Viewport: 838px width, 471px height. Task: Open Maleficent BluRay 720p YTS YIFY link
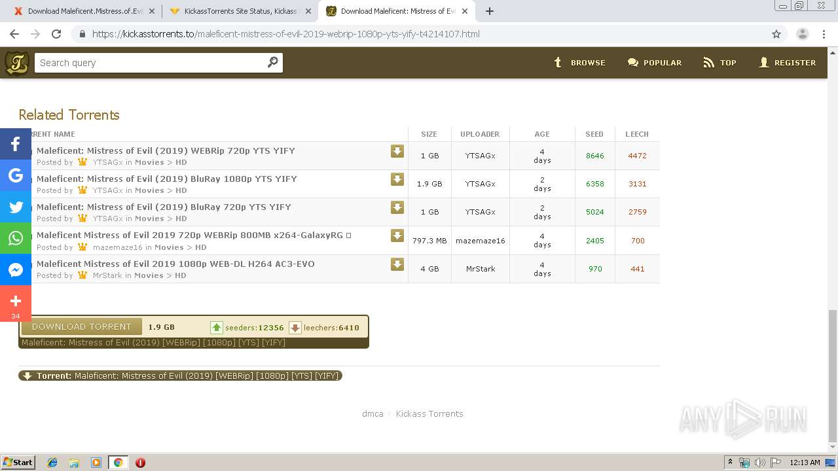[164, 207]
